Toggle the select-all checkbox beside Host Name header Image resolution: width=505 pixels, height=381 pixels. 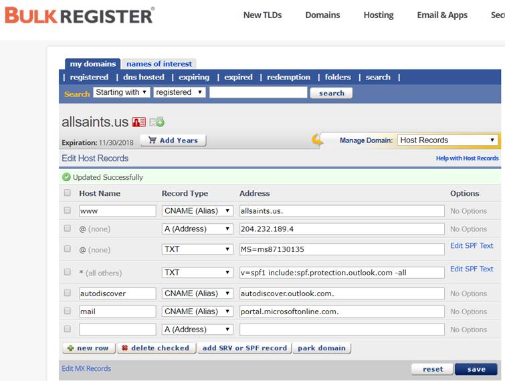click(x=67, y=193)
